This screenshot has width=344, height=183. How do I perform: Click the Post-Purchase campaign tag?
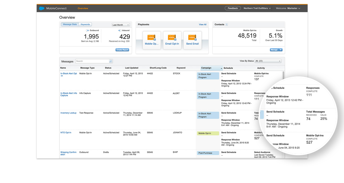point(208,153)
